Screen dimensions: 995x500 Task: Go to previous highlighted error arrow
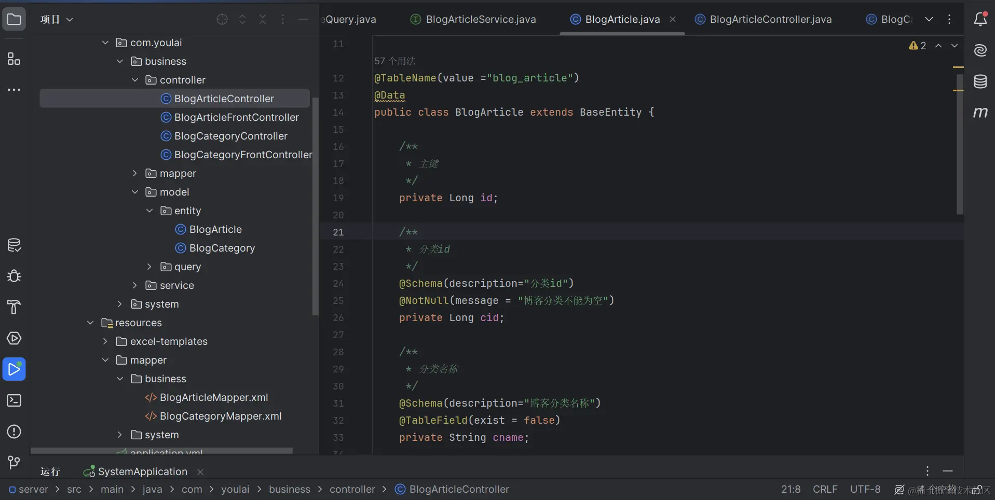938,46
